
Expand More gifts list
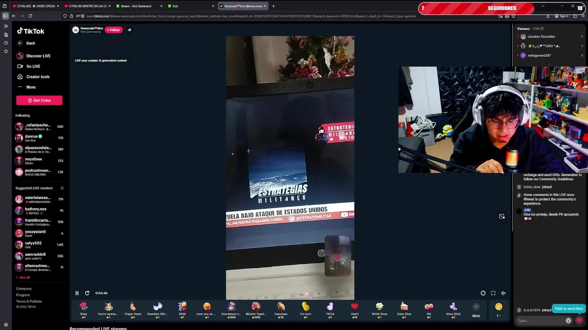pyautogui.click(x=476, y=311)
